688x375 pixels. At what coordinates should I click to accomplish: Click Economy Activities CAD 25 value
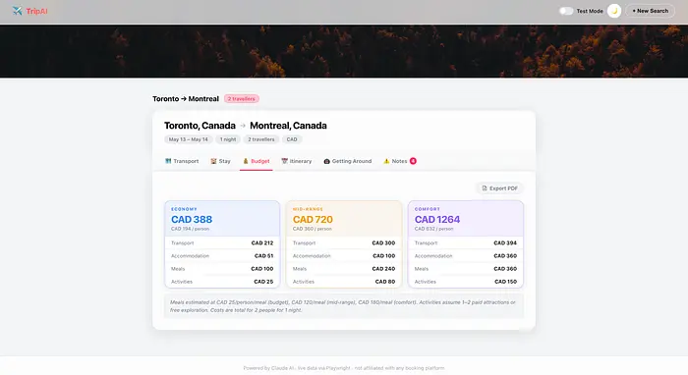(x=263, y=282)
